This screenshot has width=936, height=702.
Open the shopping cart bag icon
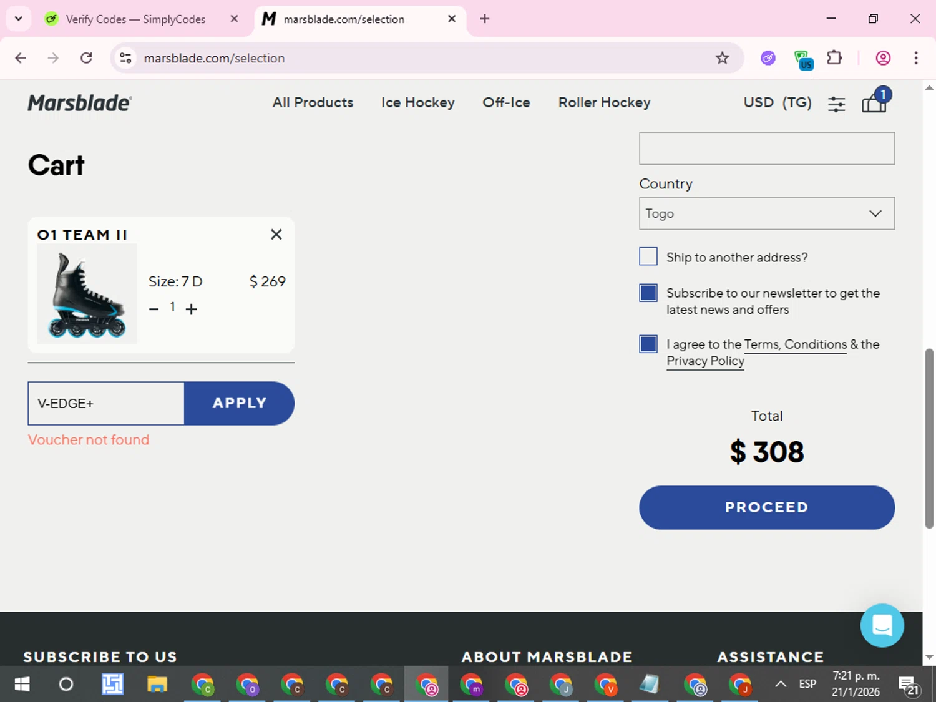pyautogui.click(x=875, y=102)
